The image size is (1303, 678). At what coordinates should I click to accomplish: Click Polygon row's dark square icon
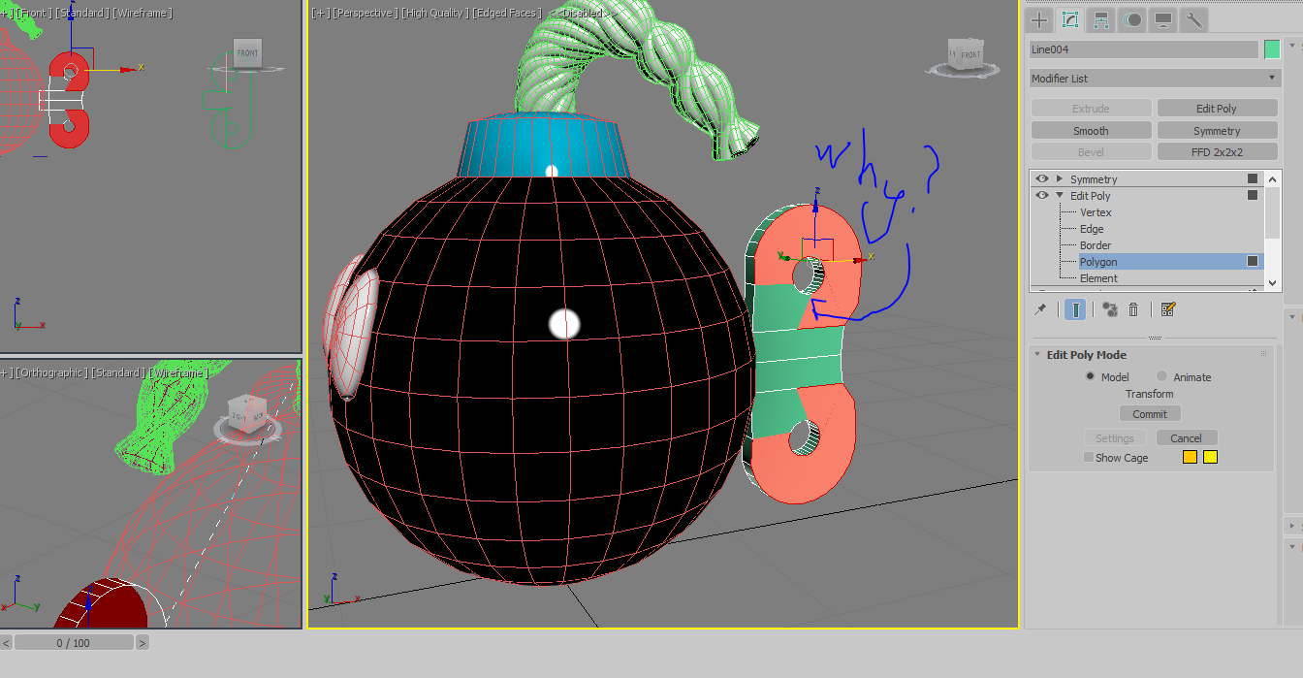click(x=1253, y=261)
